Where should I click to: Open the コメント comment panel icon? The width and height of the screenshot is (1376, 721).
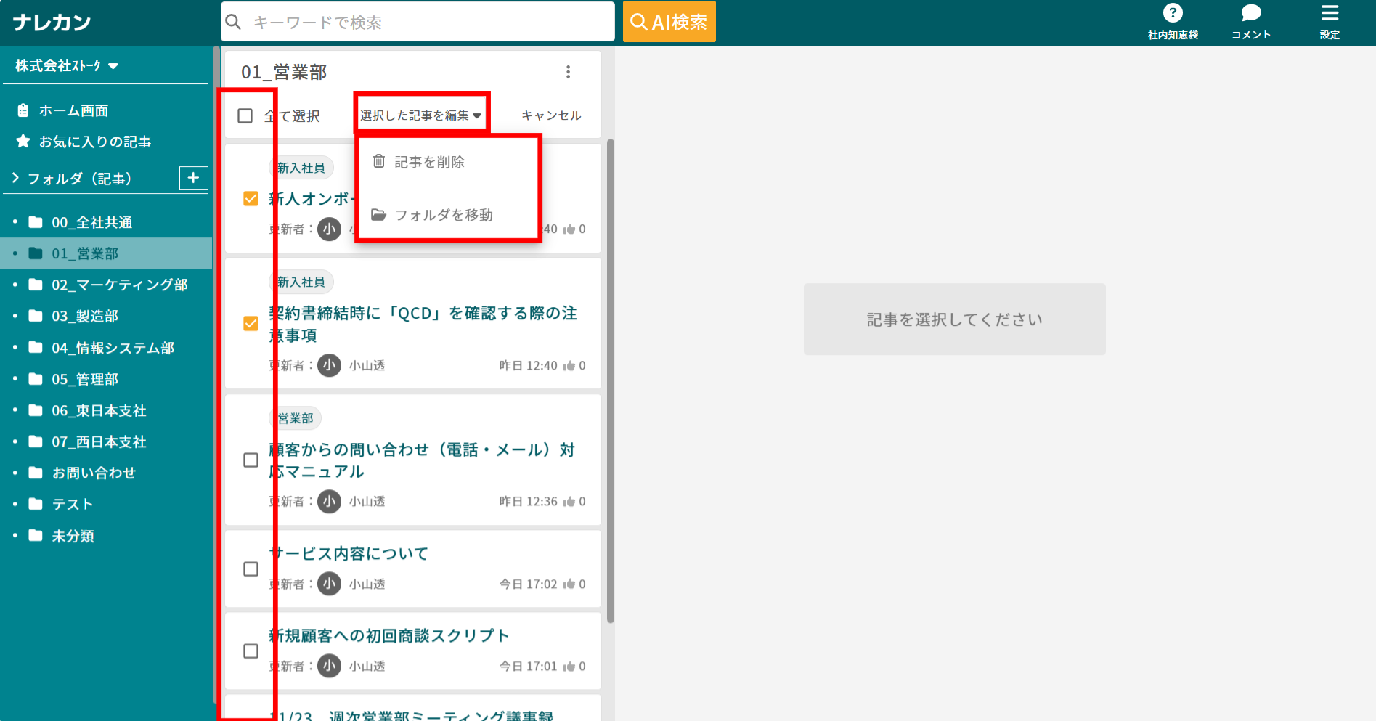point(1250,12)
